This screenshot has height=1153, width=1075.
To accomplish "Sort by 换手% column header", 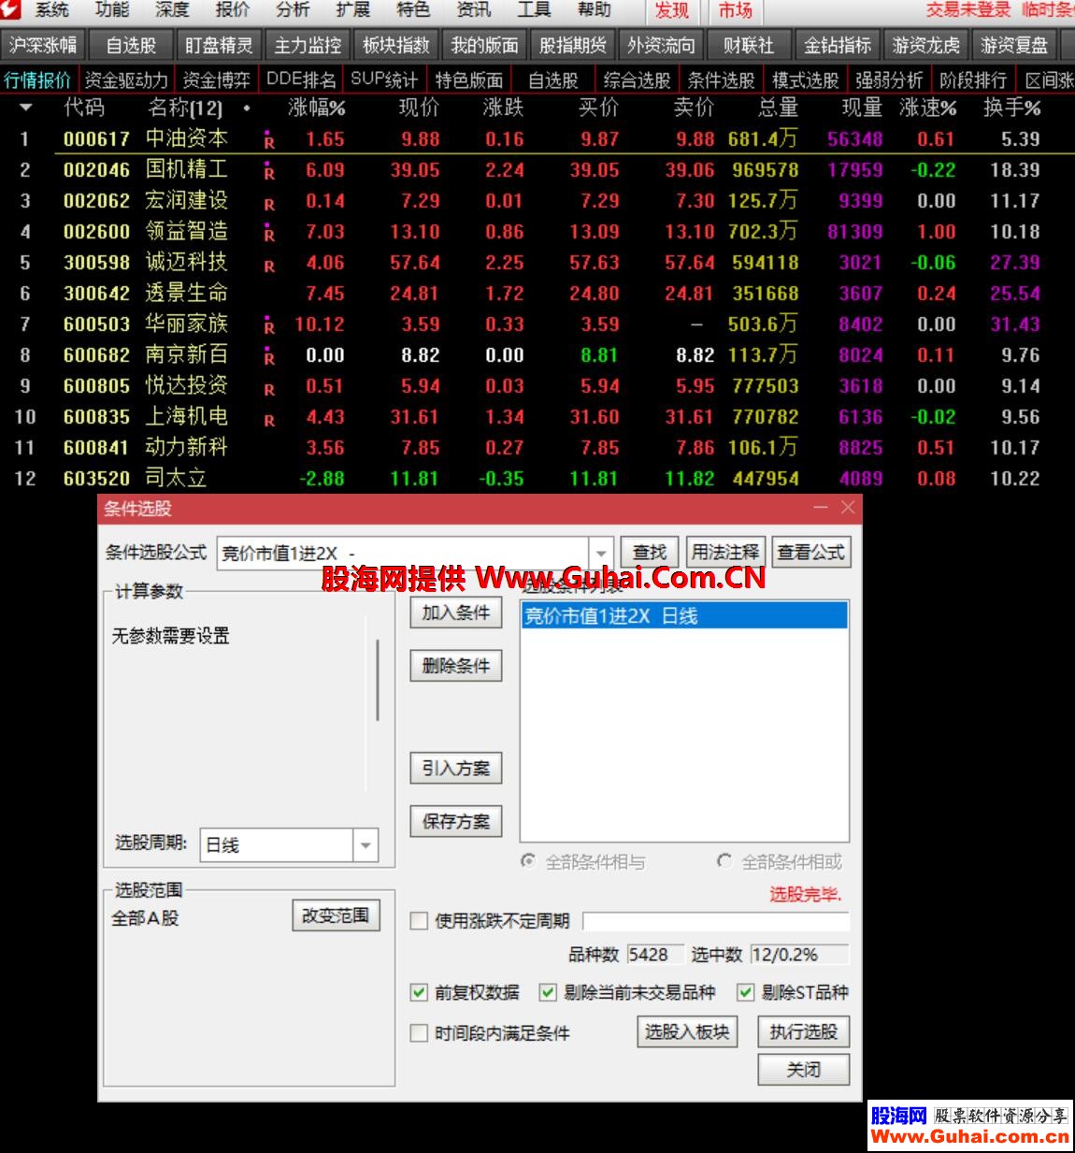I will pyautogui.click(x=1012, y=108).
